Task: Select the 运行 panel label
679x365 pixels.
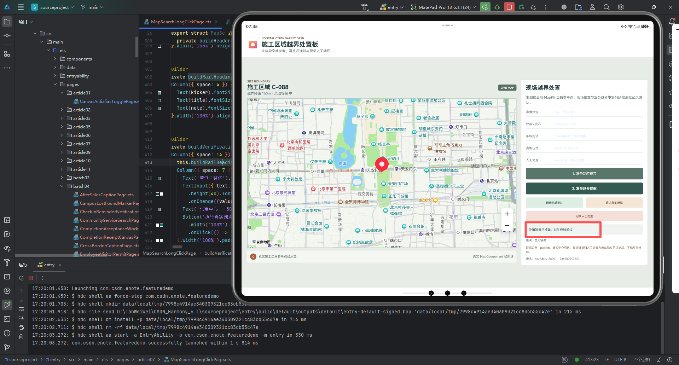Action: tap(23, 265)
